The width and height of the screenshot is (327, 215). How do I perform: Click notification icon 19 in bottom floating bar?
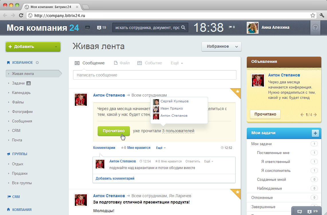(312, 212)
